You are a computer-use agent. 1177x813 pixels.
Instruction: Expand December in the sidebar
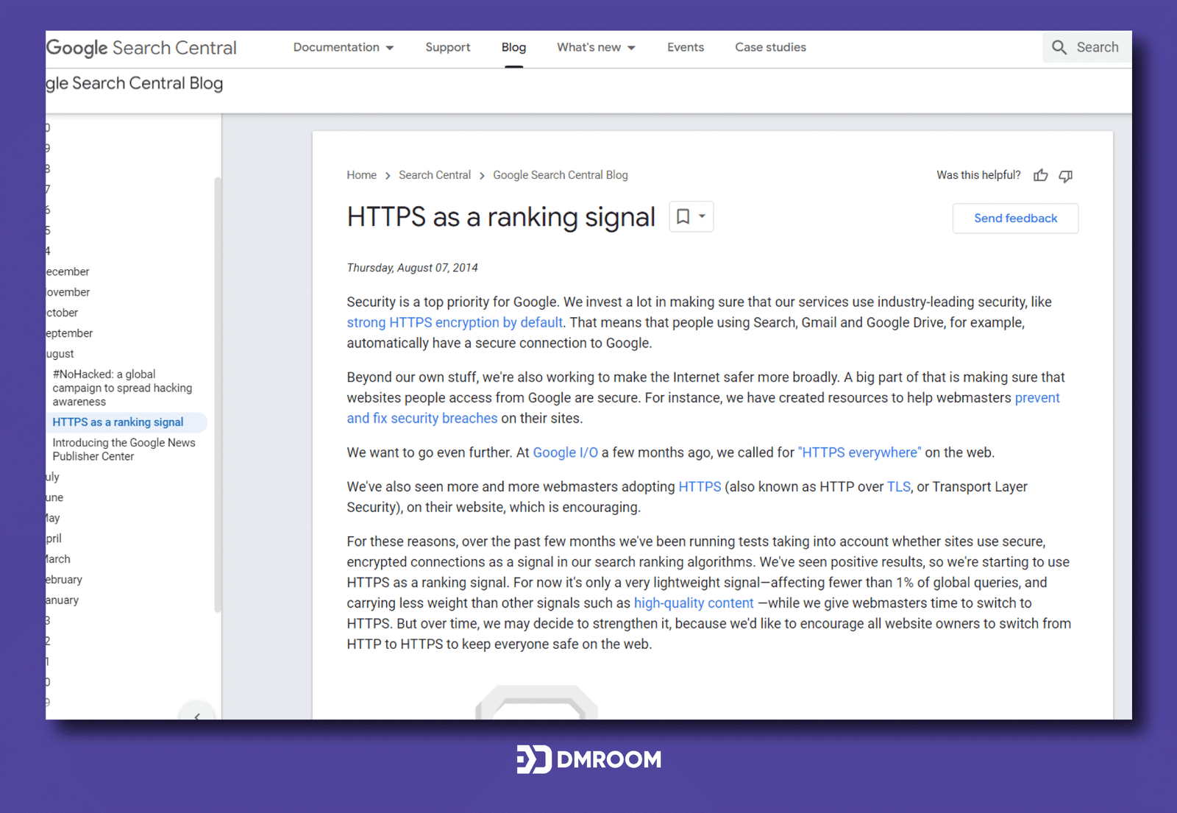pyautogui.click(x=67, y=271)
